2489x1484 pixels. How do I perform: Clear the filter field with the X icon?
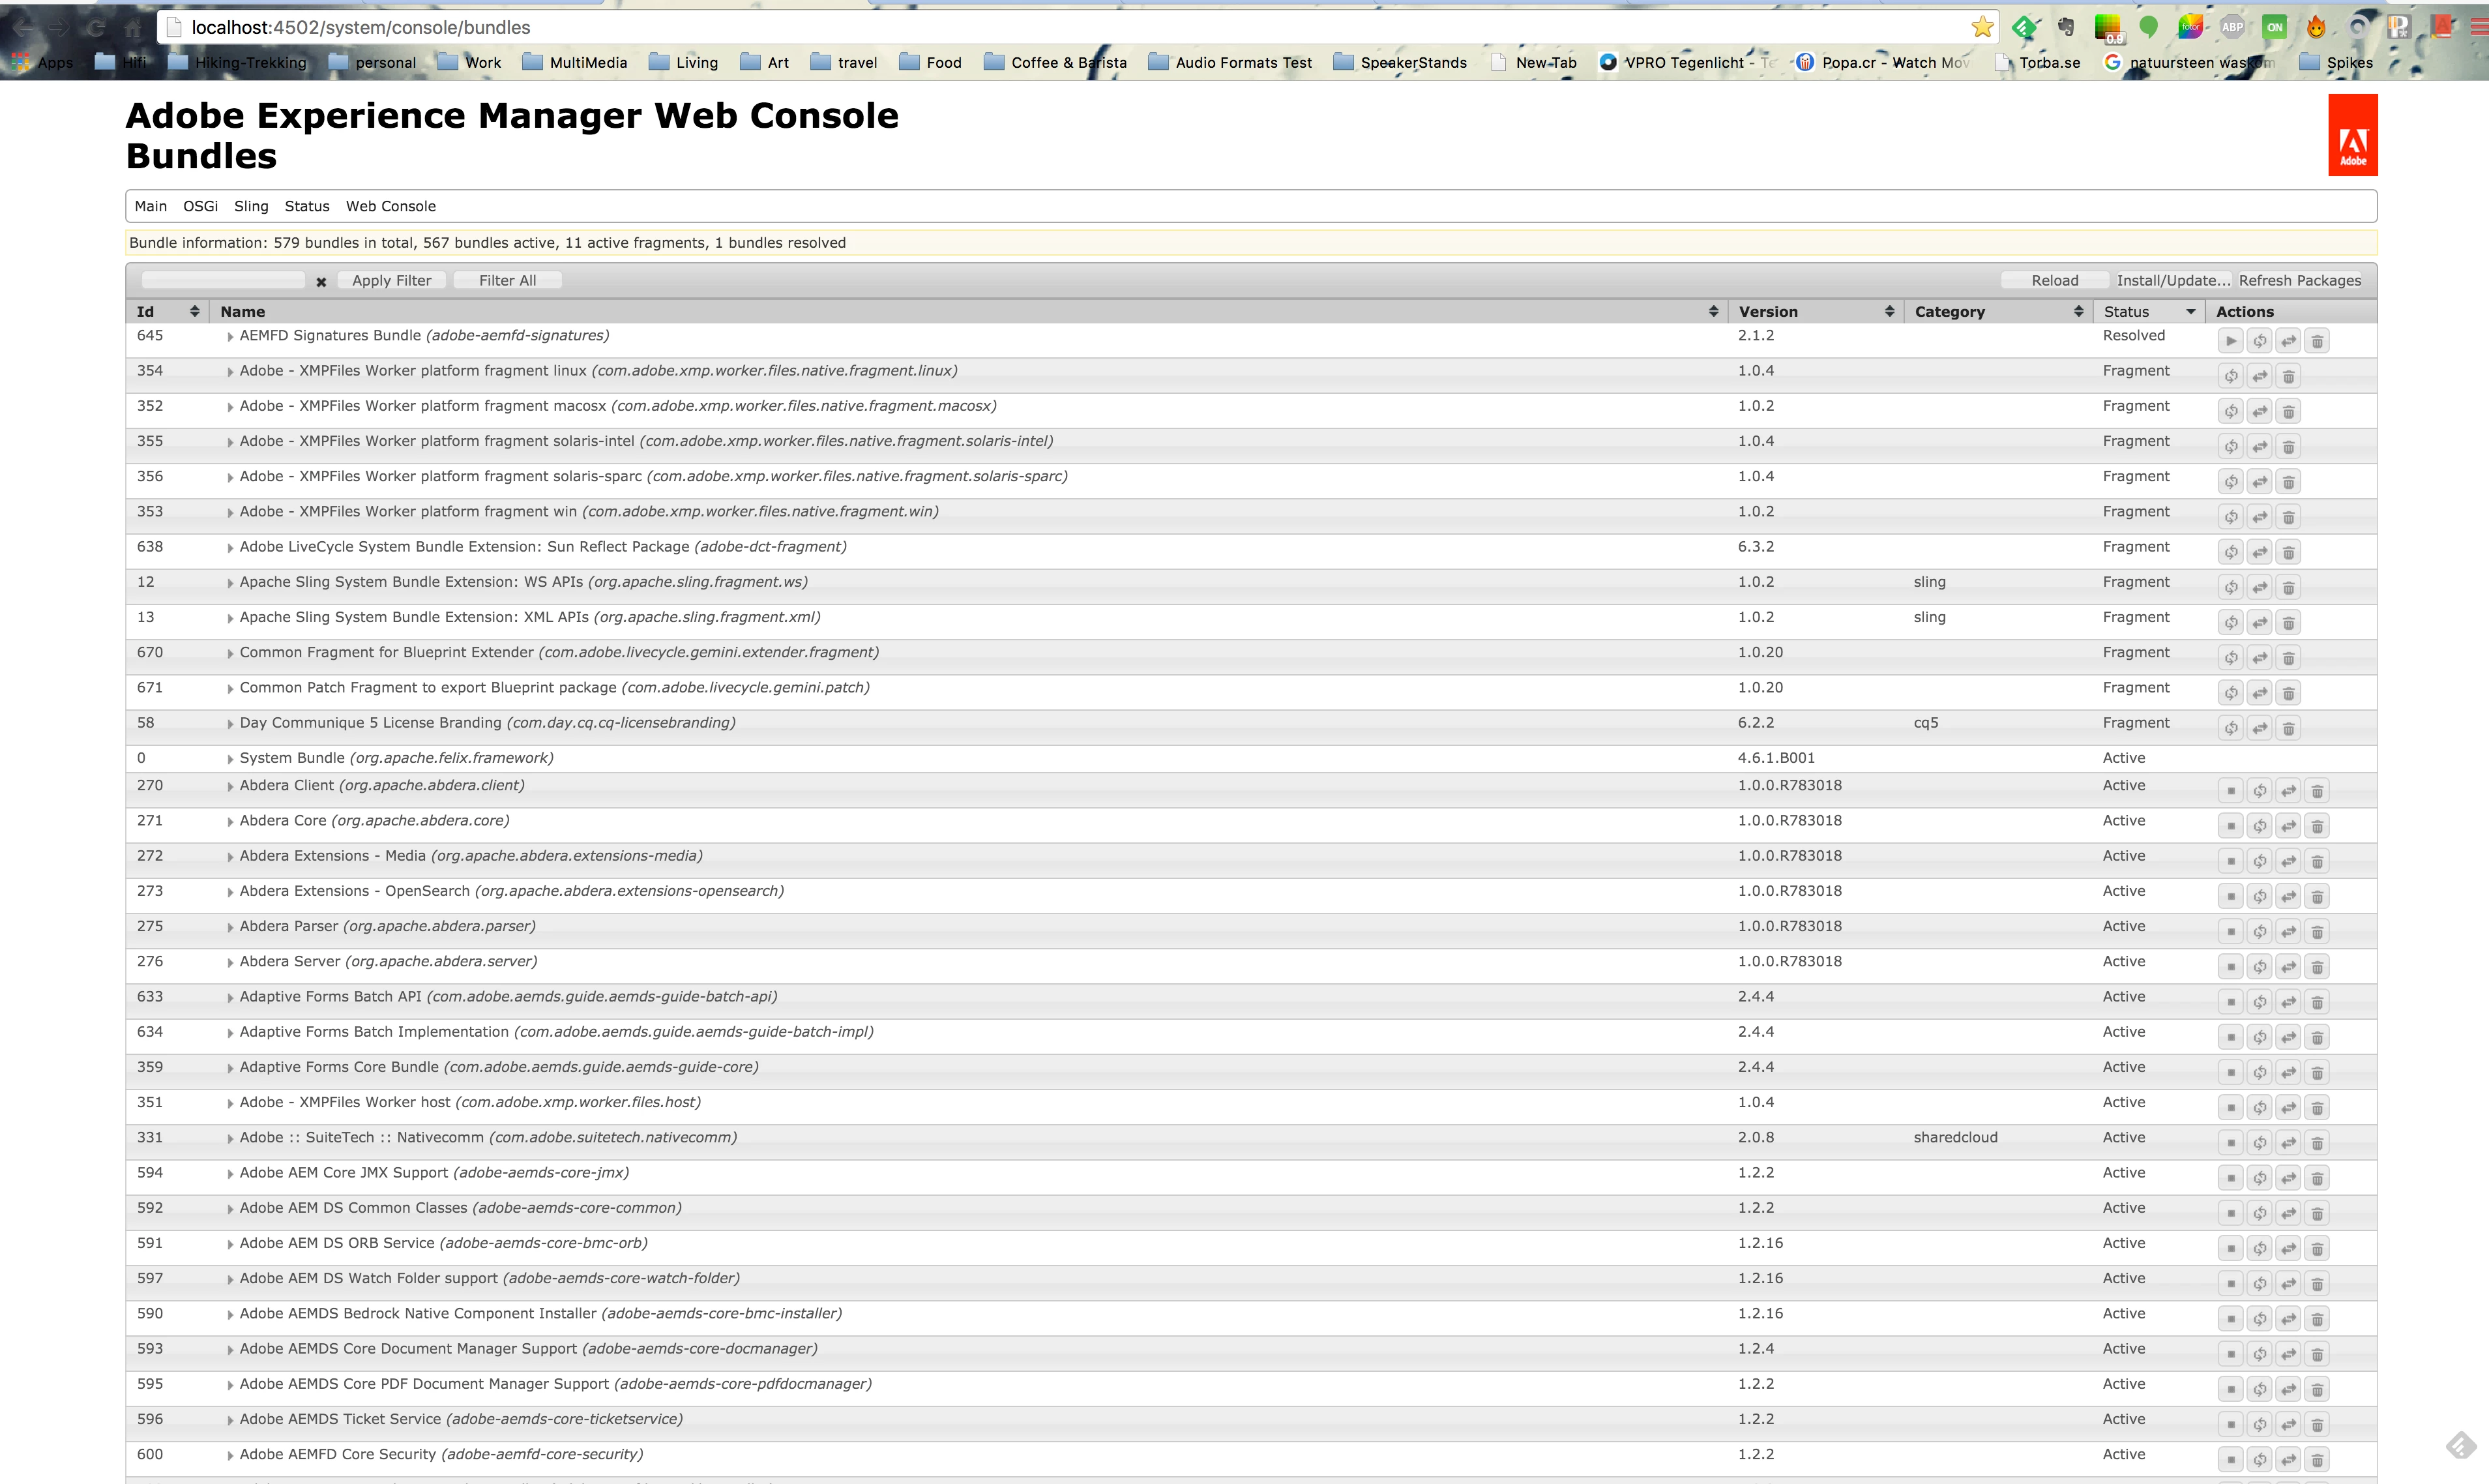coord(321,282)
